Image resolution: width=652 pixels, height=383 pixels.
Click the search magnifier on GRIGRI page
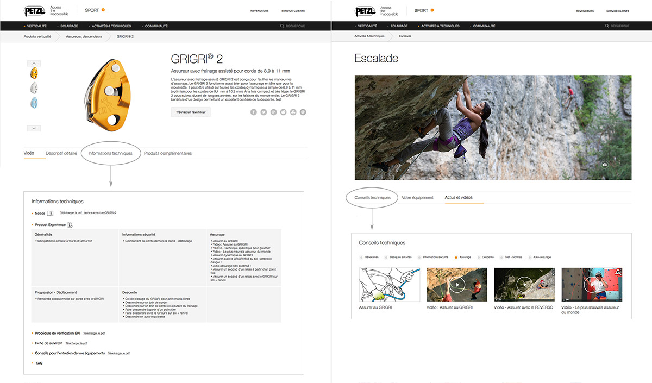pos(282,26)
